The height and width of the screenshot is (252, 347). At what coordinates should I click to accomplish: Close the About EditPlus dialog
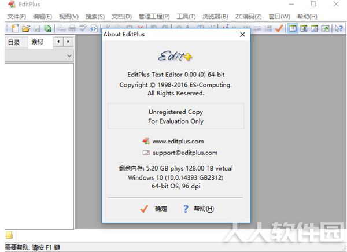point(242,34)
